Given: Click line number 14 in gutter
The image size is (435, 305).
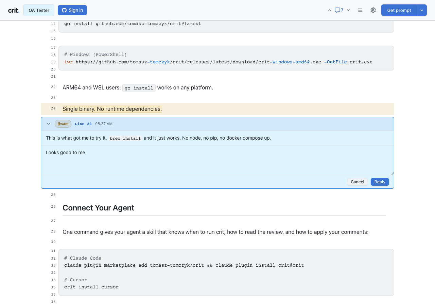Looking at the screenshot, I should coord(53,24).
